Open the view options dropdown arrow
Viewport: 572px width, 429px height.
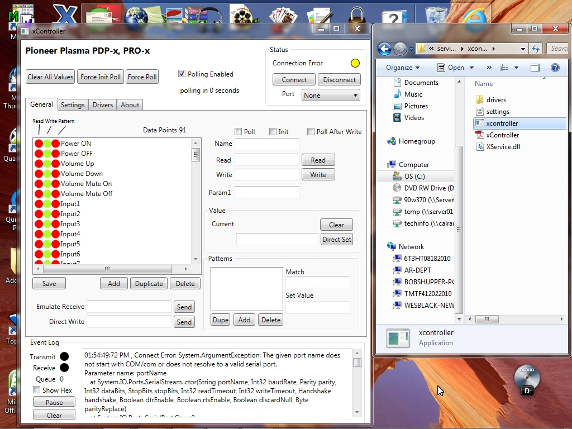(516, 68)
